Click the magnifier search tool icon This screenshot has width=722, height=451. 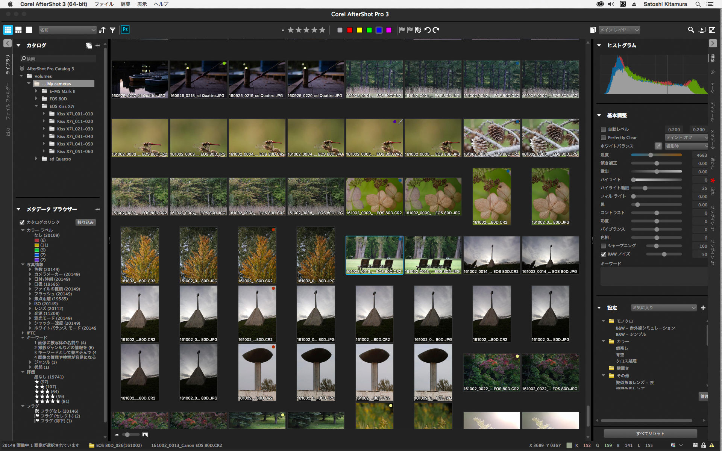point(691,30)
